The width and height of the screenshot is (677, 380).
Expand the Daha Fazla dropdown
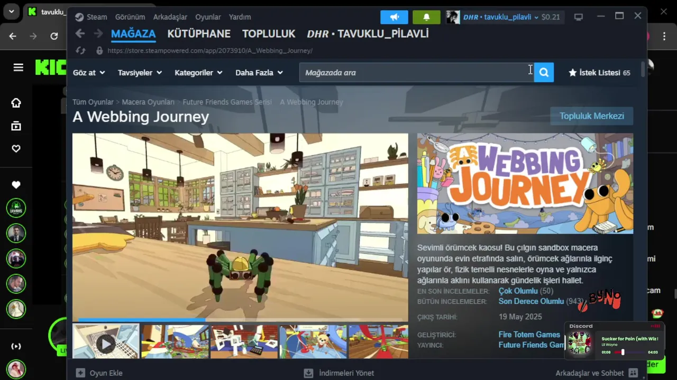click(259, 72)
